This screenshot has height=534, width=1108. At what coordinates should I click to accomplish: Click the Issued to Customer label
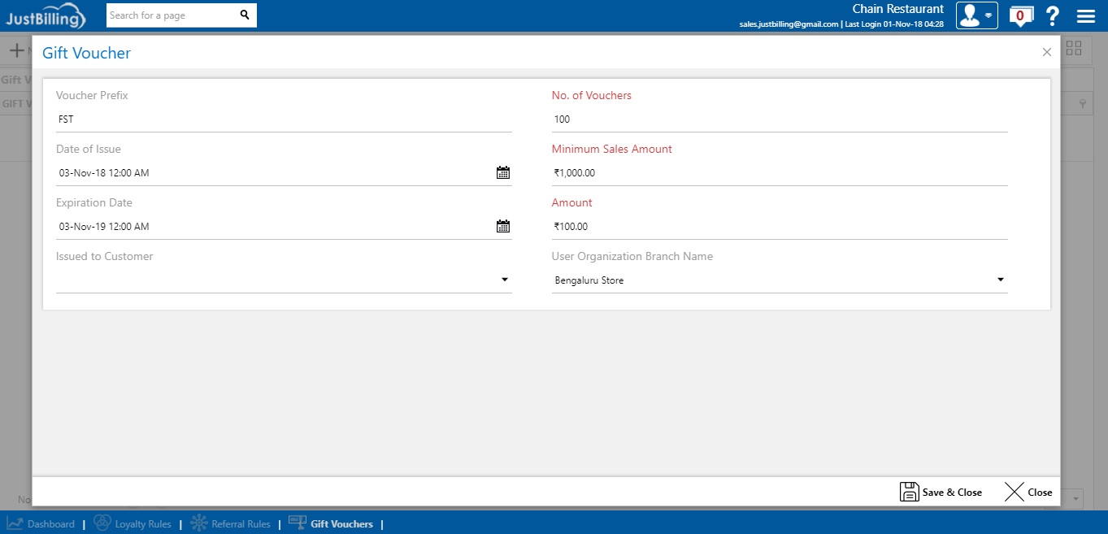[x=104, y=256]
